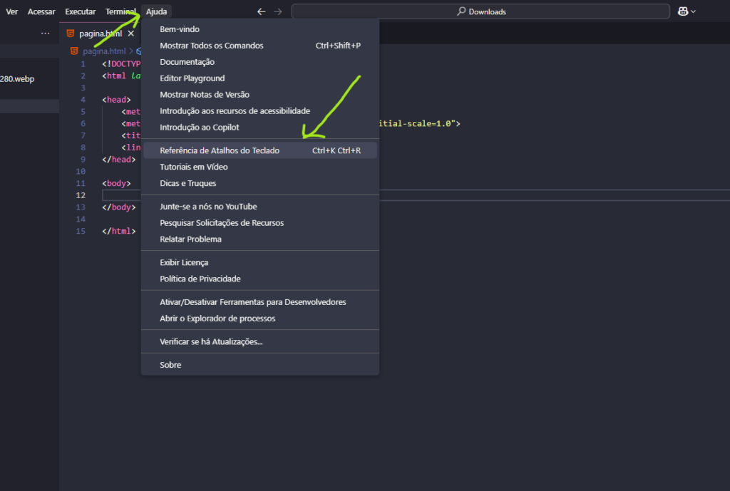Expand the Copilot dropdown chevron
The height and width of the screenshot is (491, 730).
pyautogui.click(x=694, y=11)
